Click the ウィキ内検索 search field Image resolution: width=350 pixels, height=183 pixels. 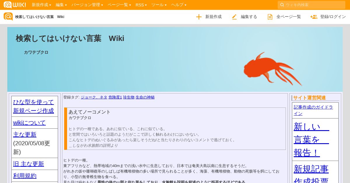[311, 5]
